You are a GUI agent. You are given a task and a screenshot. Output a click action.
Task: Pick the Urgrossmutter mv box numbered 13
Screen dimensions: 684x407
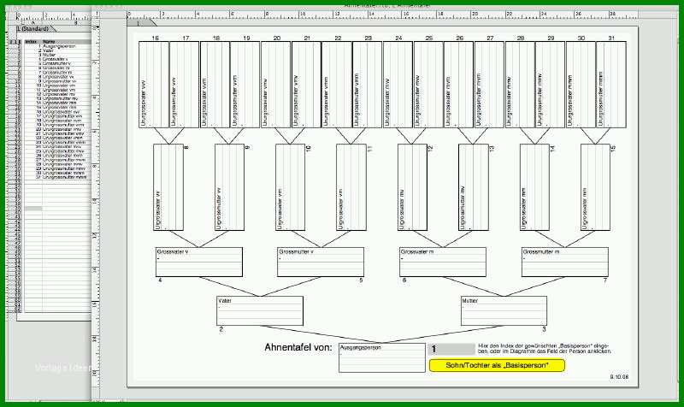click(474, 187)
